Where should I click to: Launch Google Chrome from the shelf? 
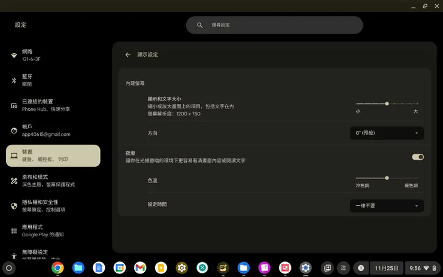tap(57, 267)
